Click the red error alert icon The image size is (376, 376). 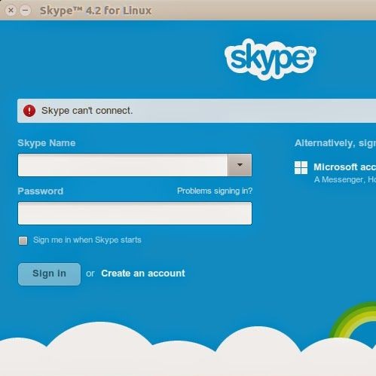pos(29,111)
